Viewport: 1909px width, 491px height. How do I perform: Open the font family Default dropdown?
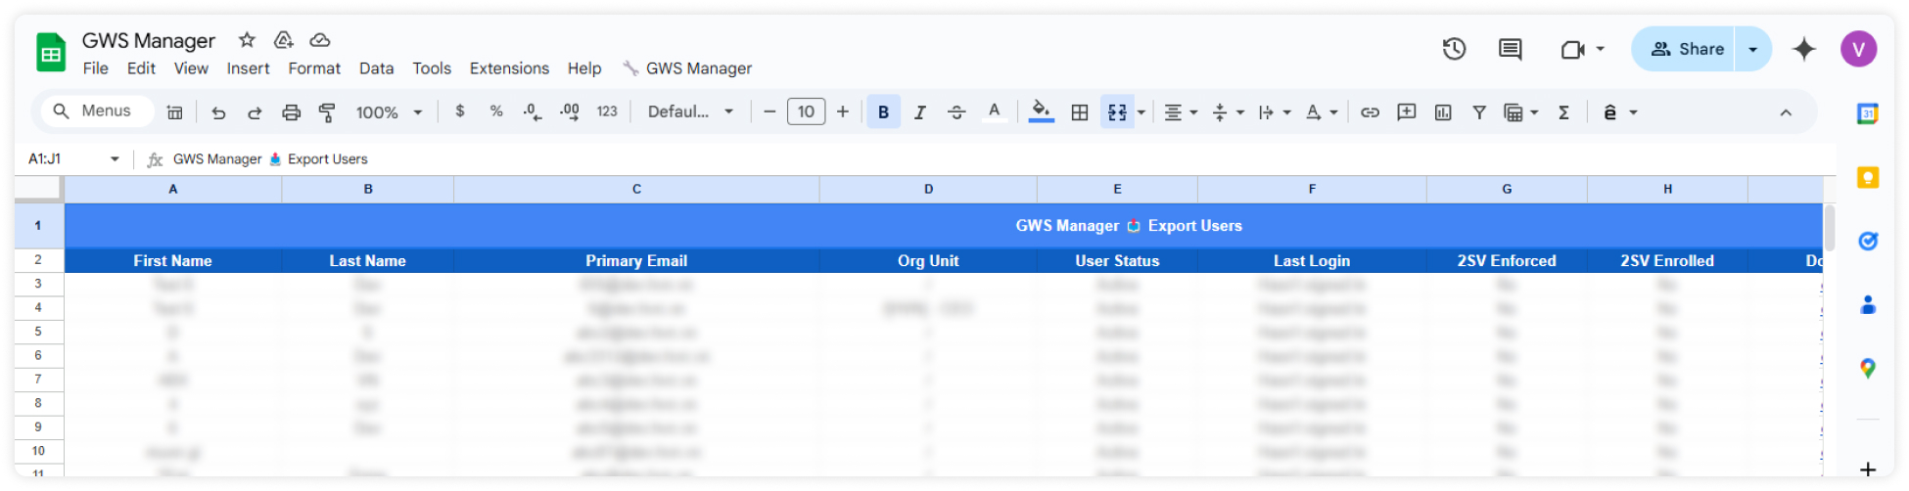click(690, 112)
